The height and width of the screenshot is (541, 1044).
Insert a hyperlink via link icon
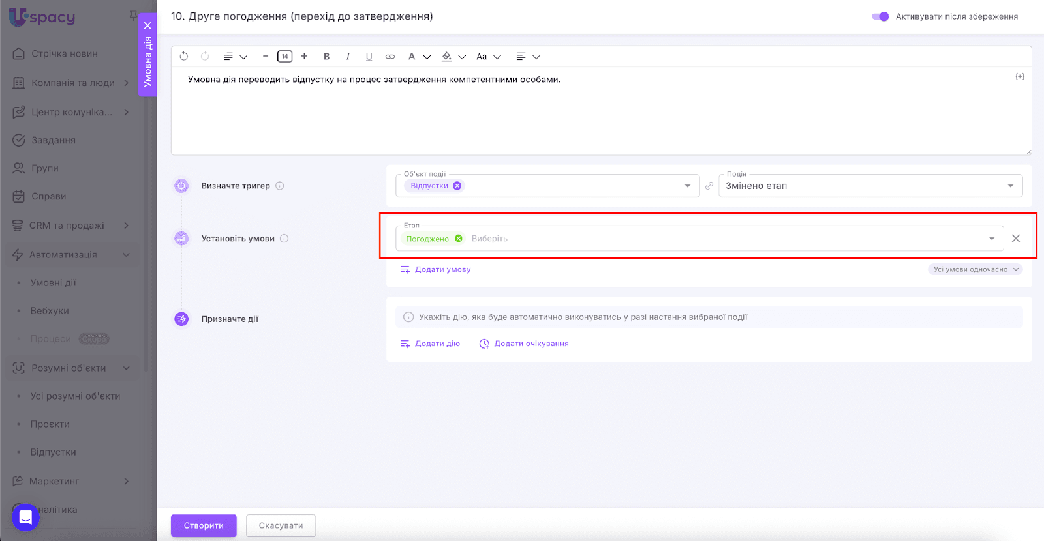(x=390, y=57)
